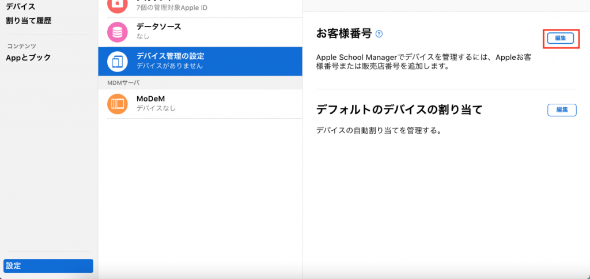Click the デバイスの自動割り当てを管理する text
The height and width of the screenshot is (279, 590).
pyautogui.click(x=378, y=131)
